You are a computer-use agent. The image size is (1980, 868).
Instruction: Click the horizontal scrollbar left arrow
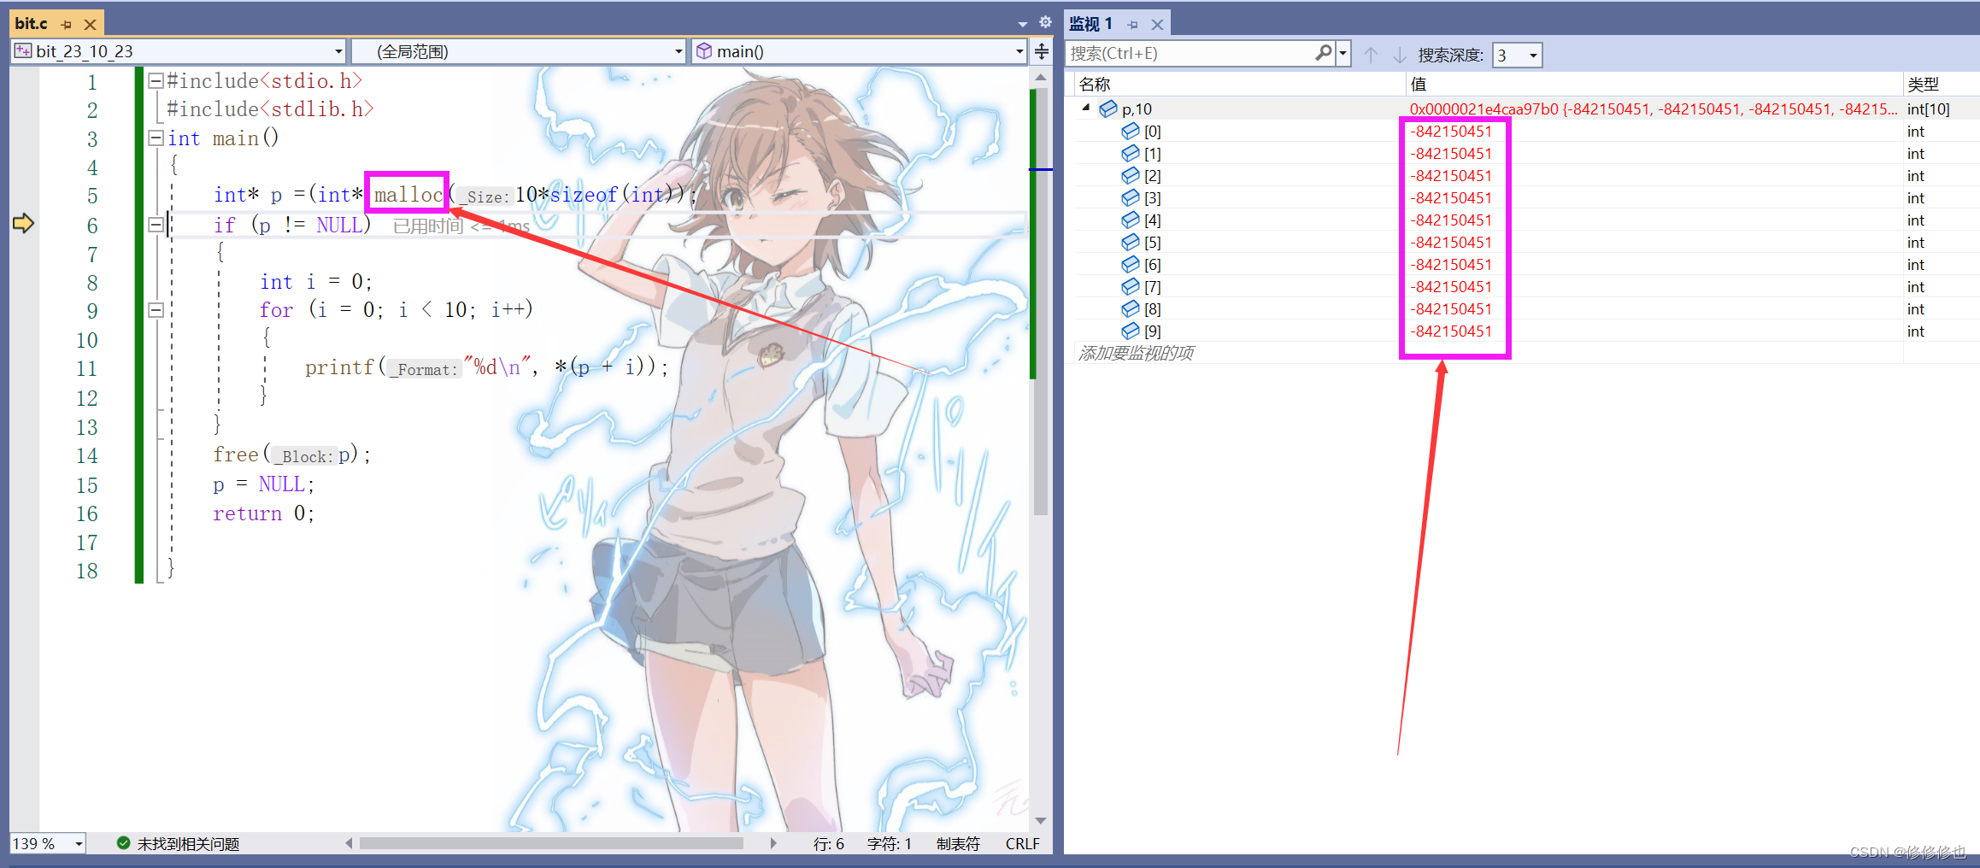point(349,843)
